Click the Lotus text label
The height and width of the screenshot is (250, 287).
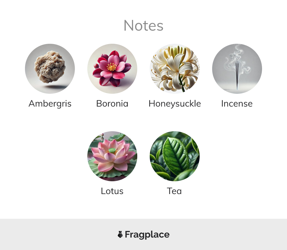(112, 191)
